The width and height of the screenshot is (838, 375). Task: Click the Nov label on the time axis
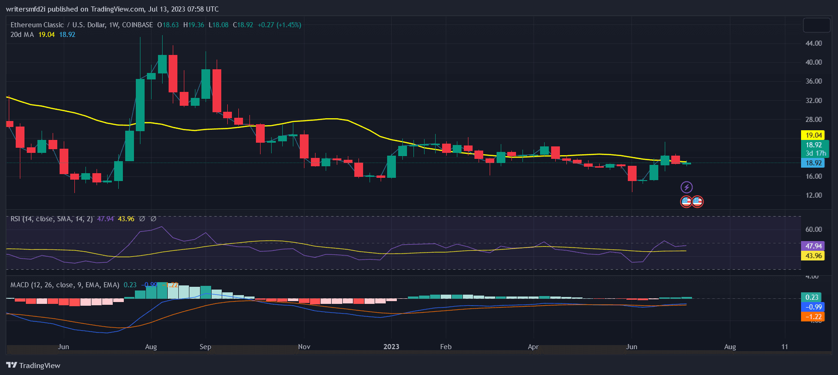304,347
